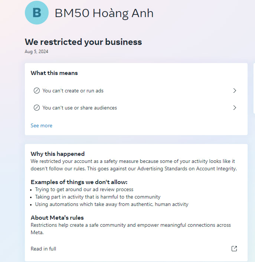255x262 pixels.
Task: Click the About Meta's rules heading
Action: (x=57, y=218)
